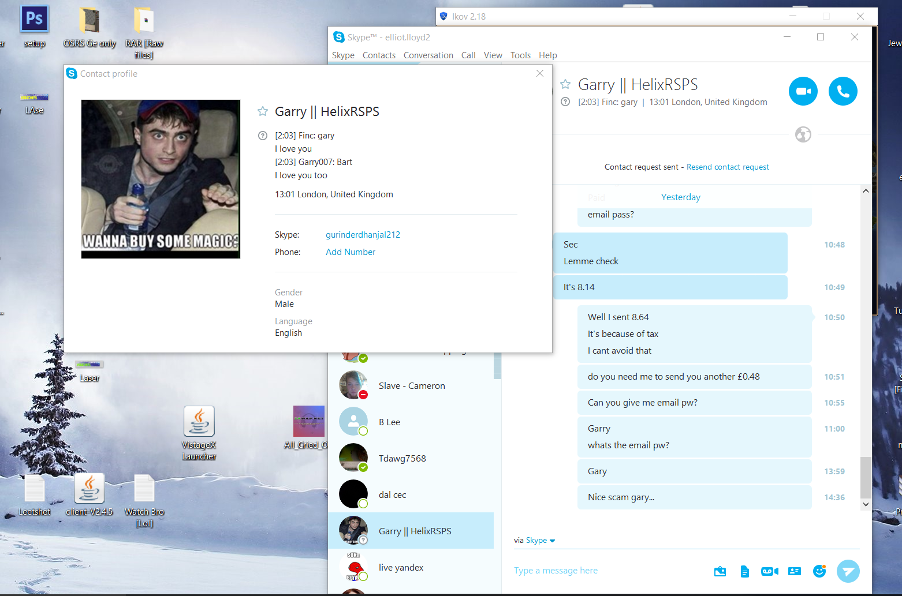The height and width of the screenshot is (596, 902).
Task: Click the contact list scrollbar
Action: click(x=498, y=366)
